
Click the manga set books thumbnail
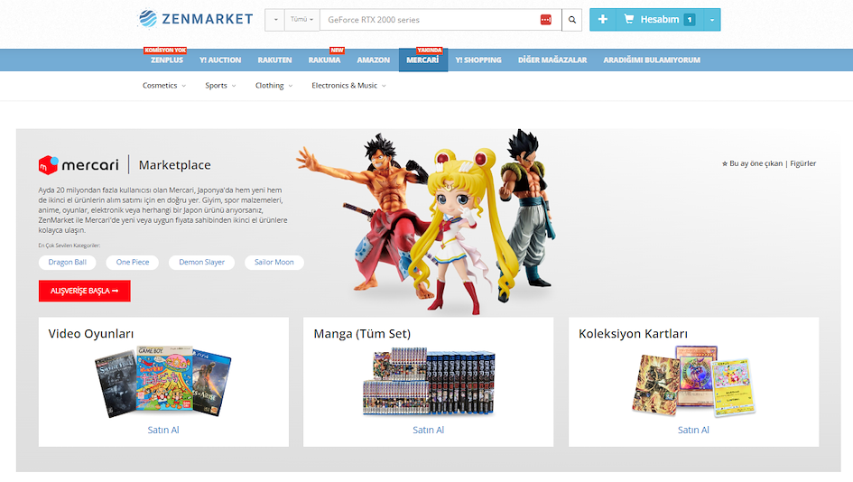[429, 382]
